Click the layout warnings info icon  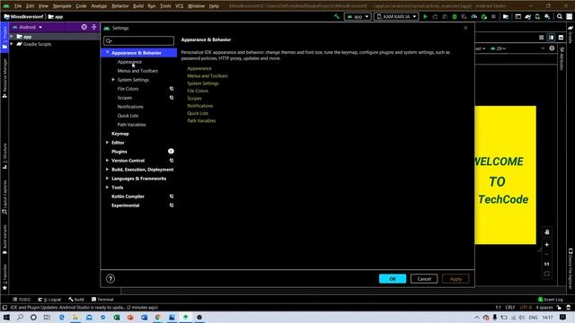click(x=552, y=48)
